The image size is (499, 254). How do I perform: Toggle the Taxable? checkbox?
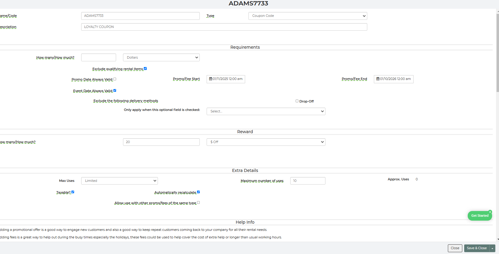pyautogui.click(x=72, y=192)
